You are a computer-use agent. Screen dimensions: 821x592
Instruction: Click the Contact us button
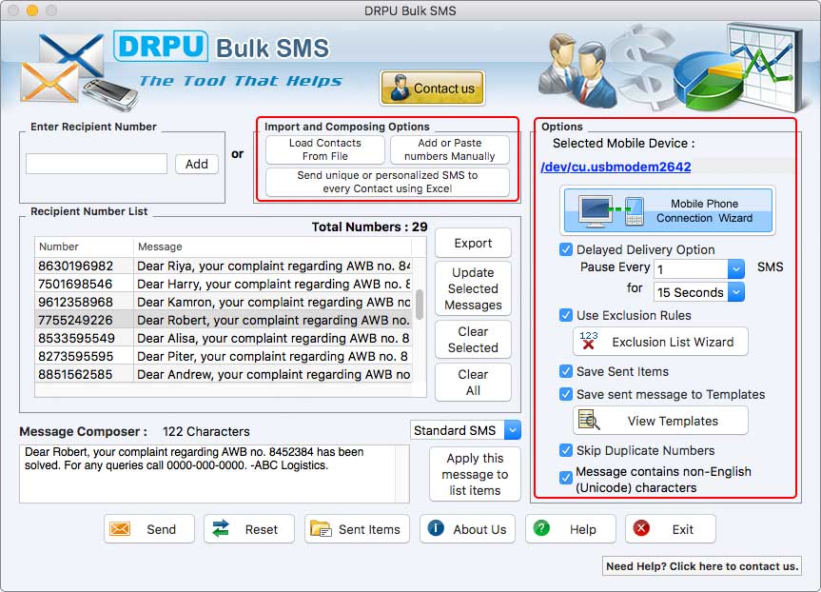tap(433, 88)
